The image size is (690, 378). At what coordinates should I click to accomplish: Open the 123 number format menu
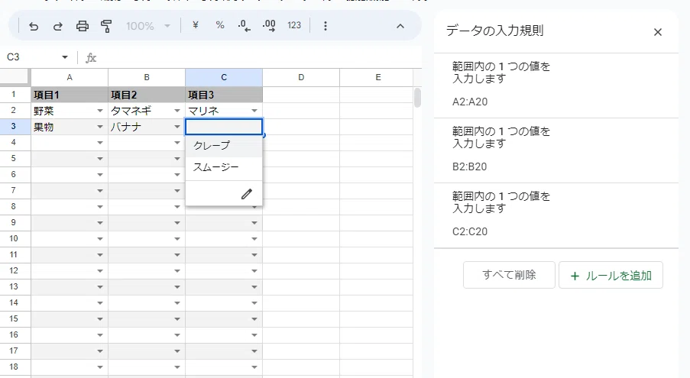click(294, 25)
